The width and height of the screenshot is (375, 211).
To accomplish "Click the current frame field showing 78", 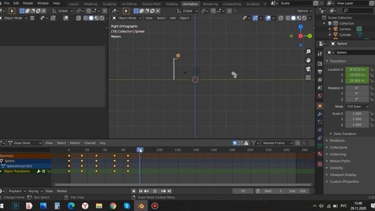I will click(243, 191).
